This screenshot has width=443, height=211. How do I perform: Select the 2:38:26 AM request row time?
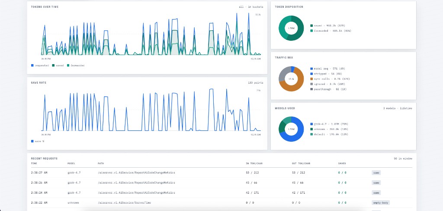point(39,183)
